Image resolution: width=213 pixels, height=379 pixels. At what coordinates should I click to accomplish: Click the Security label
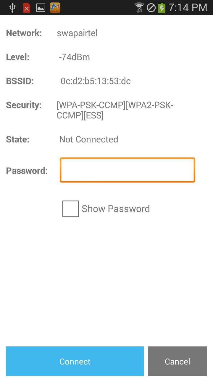click(x=24, y=105)
